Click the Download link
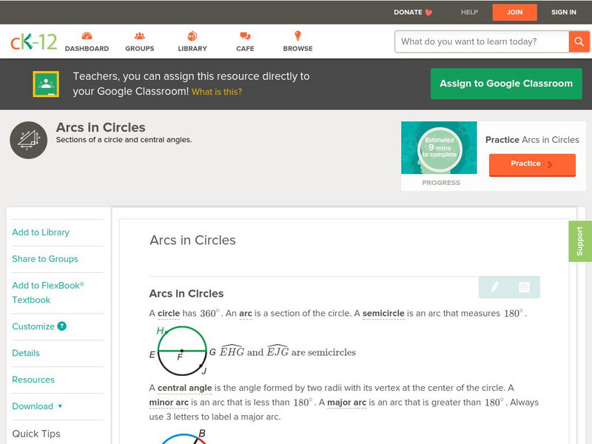This screenshot has width=592, height=444. pos(33,406)
